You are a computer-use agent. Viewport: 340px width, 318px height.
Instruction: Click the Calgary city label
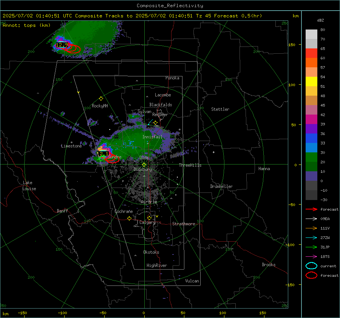point(147,222)
